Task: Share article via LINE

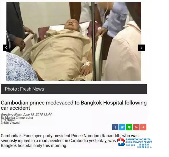Action: coord(129,127)
